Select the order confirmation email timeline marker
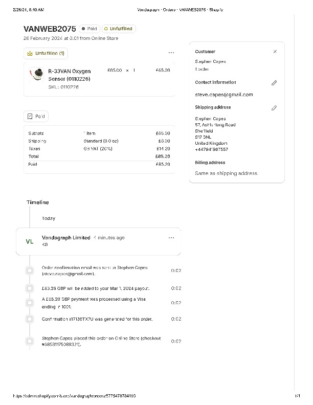This screenshot has height=405, width=313. (30, 271)
